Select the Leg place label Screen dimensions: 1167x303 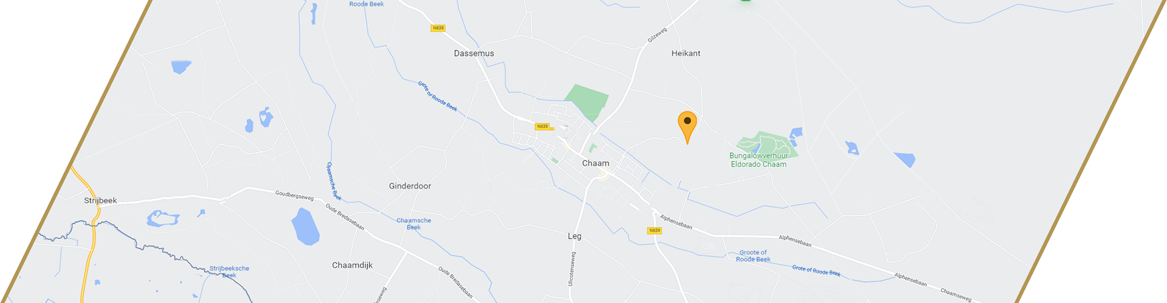click(x=574, y=236)
